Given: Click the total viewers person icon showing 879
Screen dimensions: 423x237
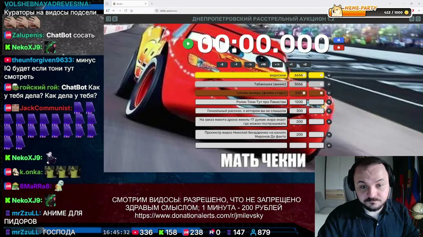Looking at the screenshot, I should [x=253, y=232].
